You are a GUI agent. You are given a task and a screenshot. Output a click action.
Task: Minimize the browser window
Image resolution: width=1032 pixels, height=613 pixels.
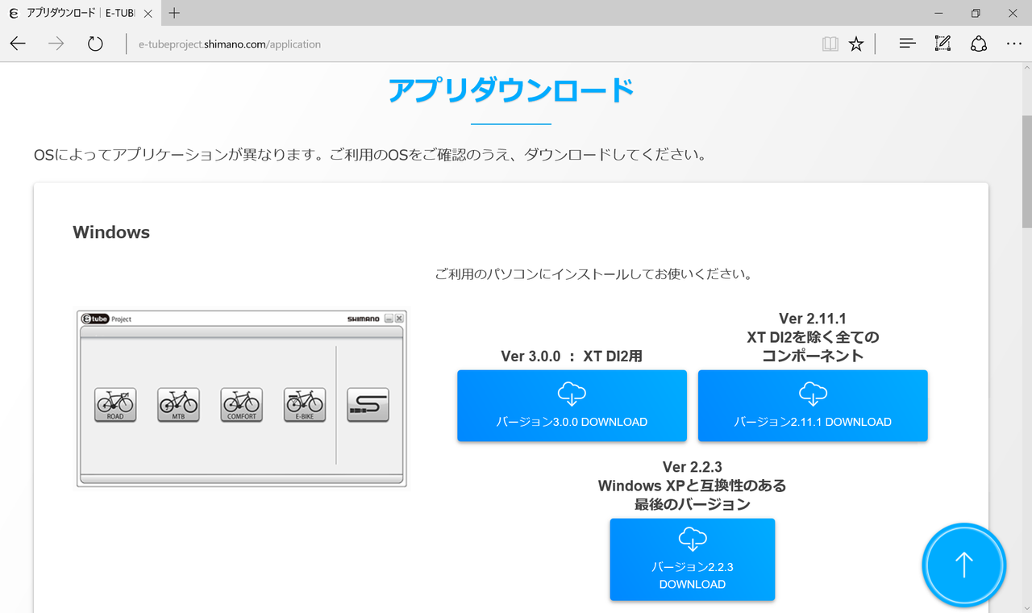(940, 13)
